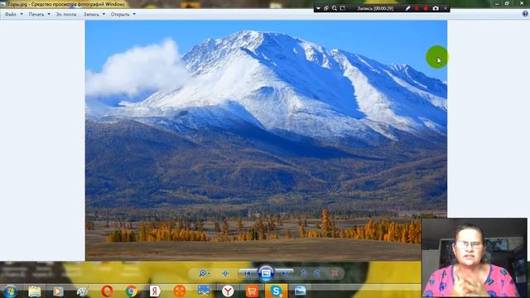
Task: Click the webcam video overlay
Action: point(475,257)
